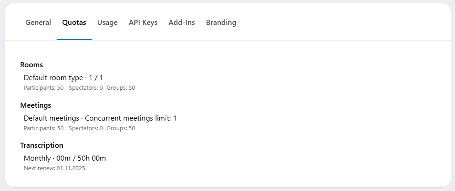Viewport: 455px width, 191px height.
Task: Click Participants: 50 under Rooms
Action: click(44, 88)
